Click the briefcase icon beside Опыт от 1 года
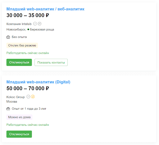This screenshot has width=159, height=145. click(x=8, y=109)
